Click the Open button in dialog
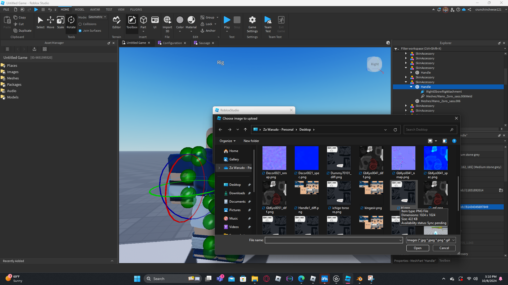This screenshot has height=285, width=508. pos(418,248)
